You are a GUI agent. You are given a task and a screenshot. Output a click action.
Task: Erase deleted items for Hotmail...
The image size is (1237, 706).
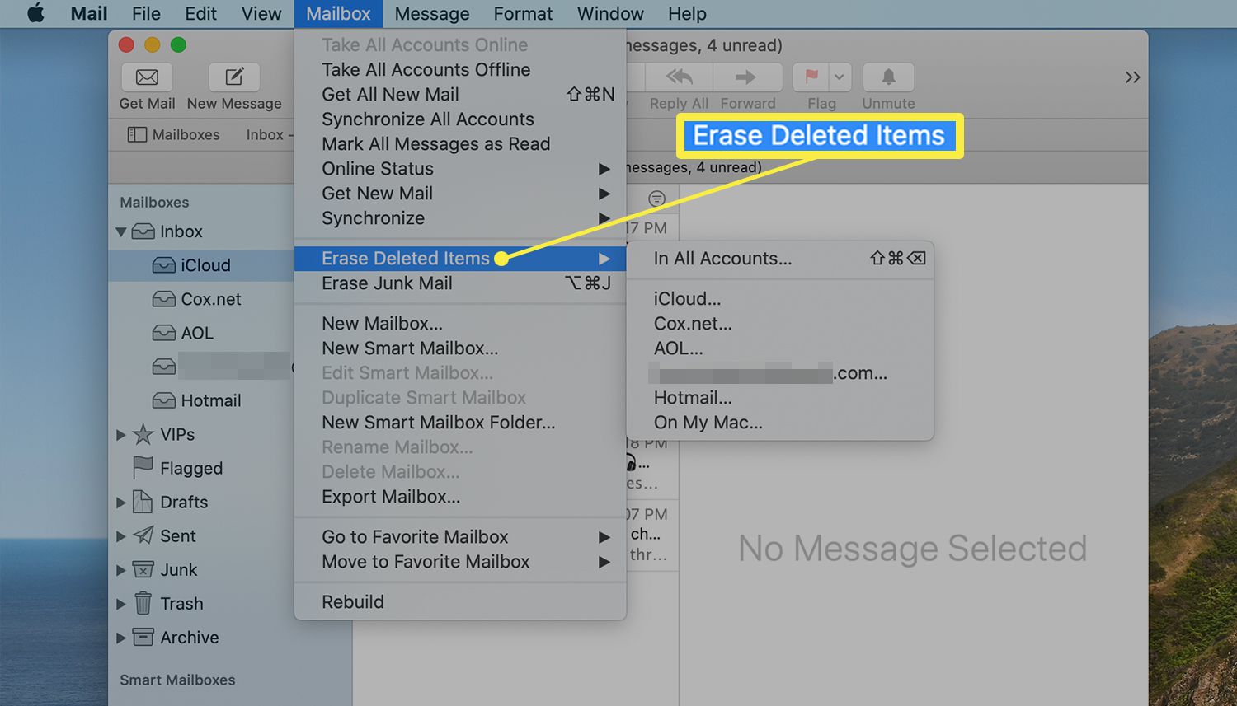pos(780,398)
